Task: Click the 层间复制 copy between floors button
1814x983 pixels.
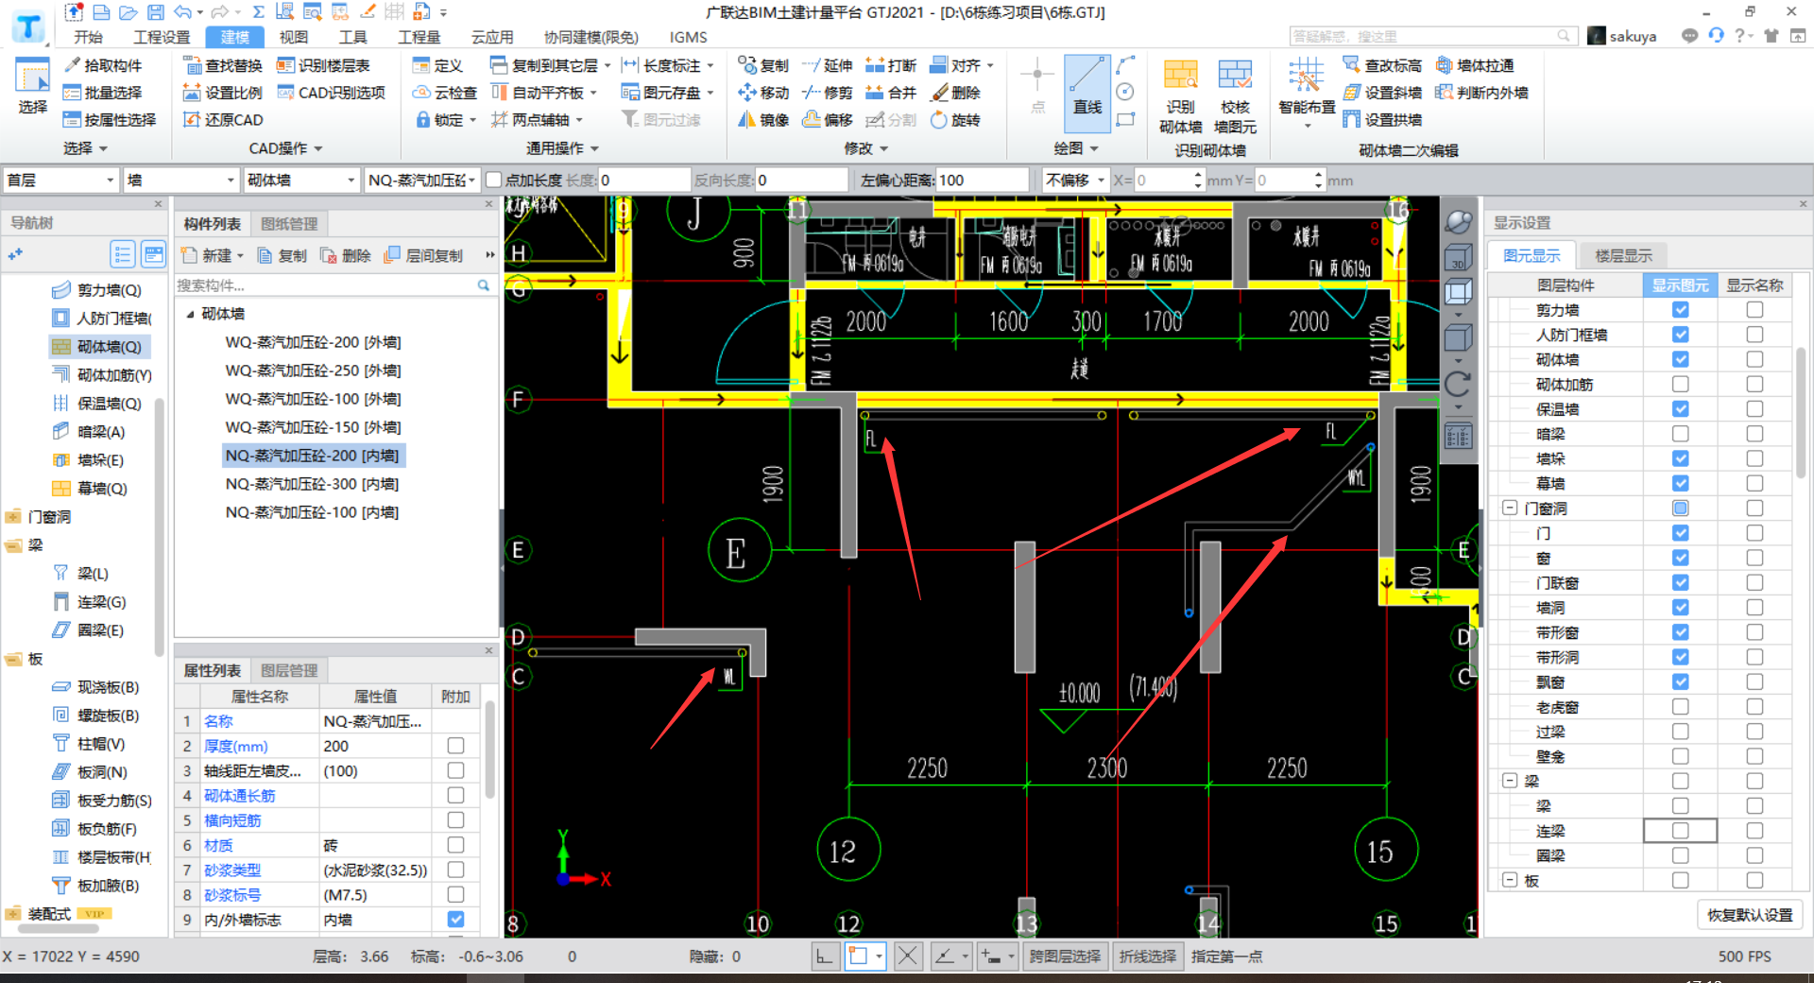Action: 424,256
